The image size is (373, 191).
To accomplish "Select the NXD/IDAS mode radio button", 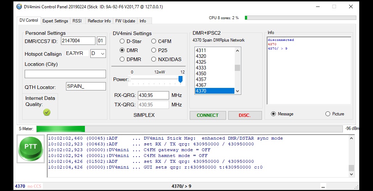I will point(154,59).
